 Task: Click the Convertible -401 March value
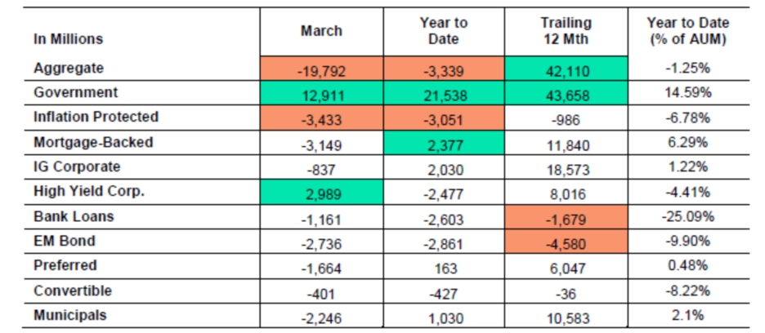[x=321, y=291]
